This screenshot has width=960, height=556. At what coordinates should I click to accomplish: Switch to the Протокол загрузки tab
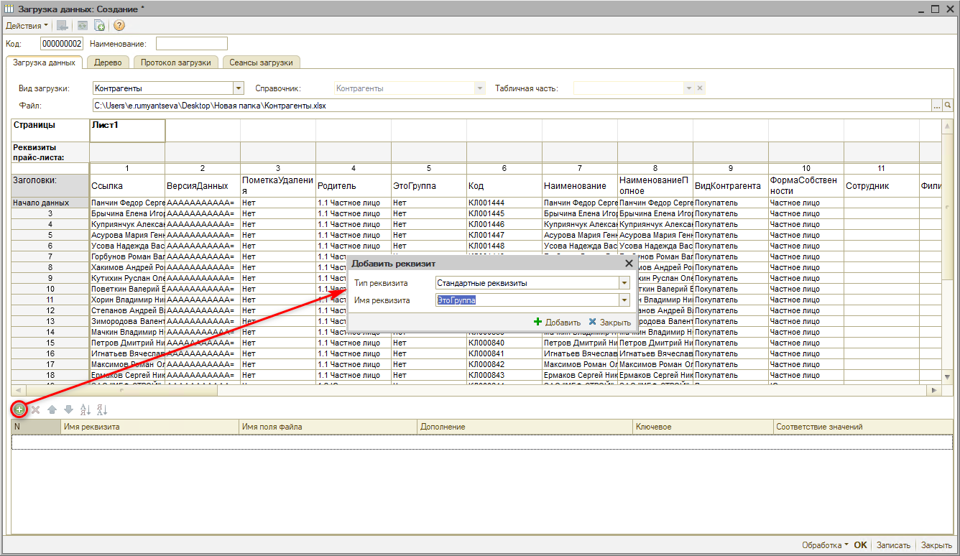175,62
